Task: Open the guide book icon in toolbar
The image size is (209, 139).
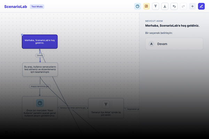Action: click(146, 6)
